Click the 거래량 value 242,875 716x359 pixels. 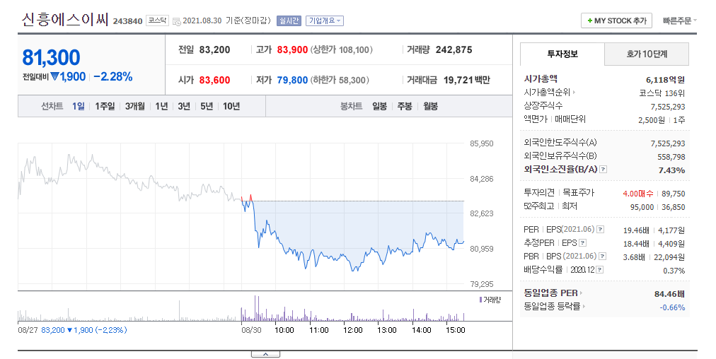click(454, 49)
